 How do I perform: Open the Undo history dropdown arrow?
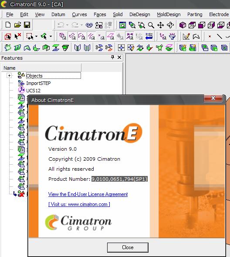point(67,25)
